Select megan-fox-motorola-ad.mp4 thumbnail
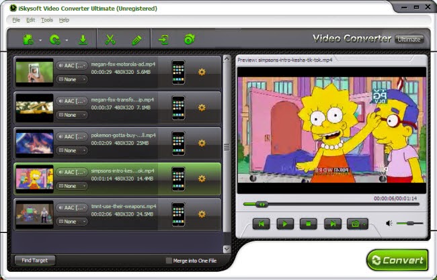 [34, 72]
